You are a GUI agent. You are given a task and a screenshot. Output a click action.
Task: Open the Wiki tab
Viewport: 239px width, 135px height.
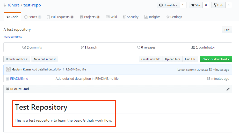click(x=111, y=17)
